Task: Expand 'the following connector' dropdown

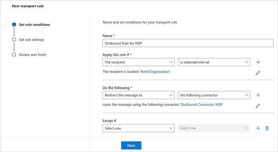Action: (214, 95)
